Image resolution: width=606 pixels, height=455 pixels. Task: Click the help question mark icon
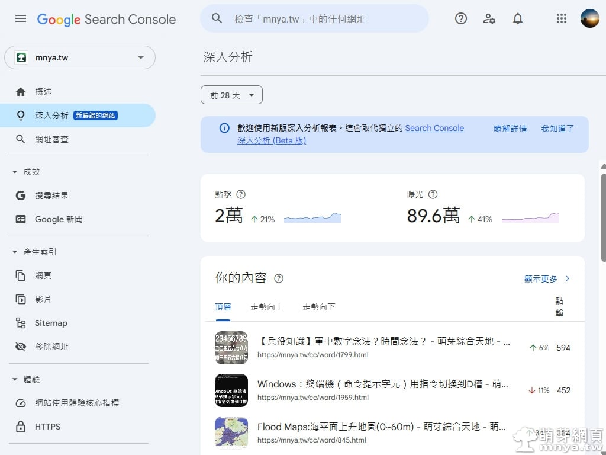(x=461, y=18)
